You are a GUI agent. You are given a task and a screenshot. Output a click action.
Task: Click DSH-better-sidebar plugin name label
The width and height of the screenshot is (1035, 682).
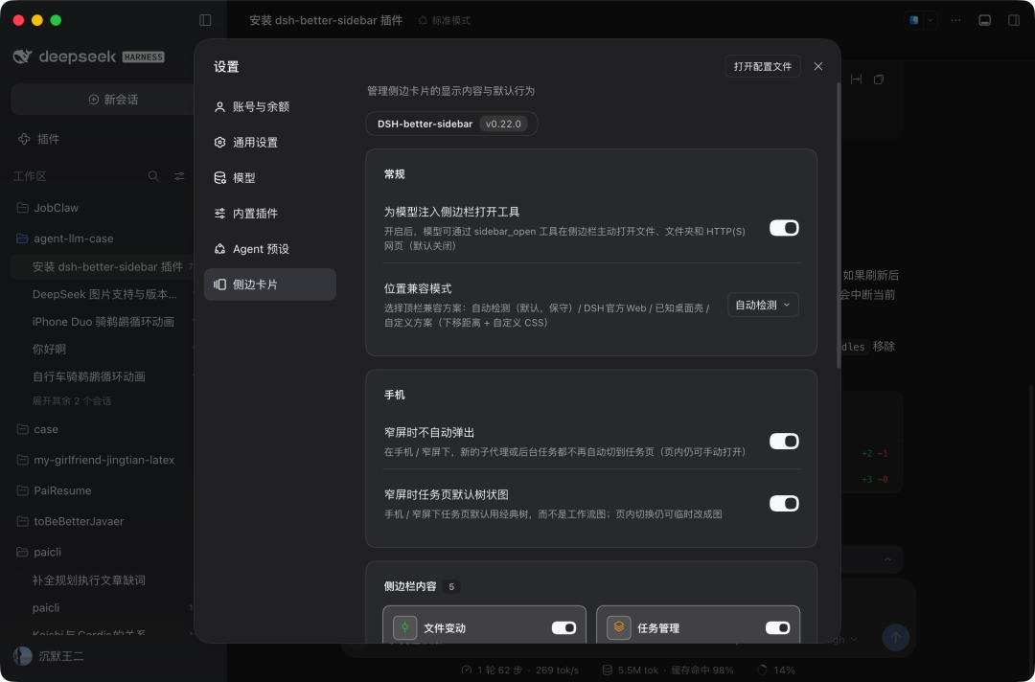click(425, 124)
